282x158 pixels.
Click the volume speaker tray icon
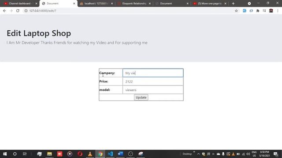coord(248,154)
